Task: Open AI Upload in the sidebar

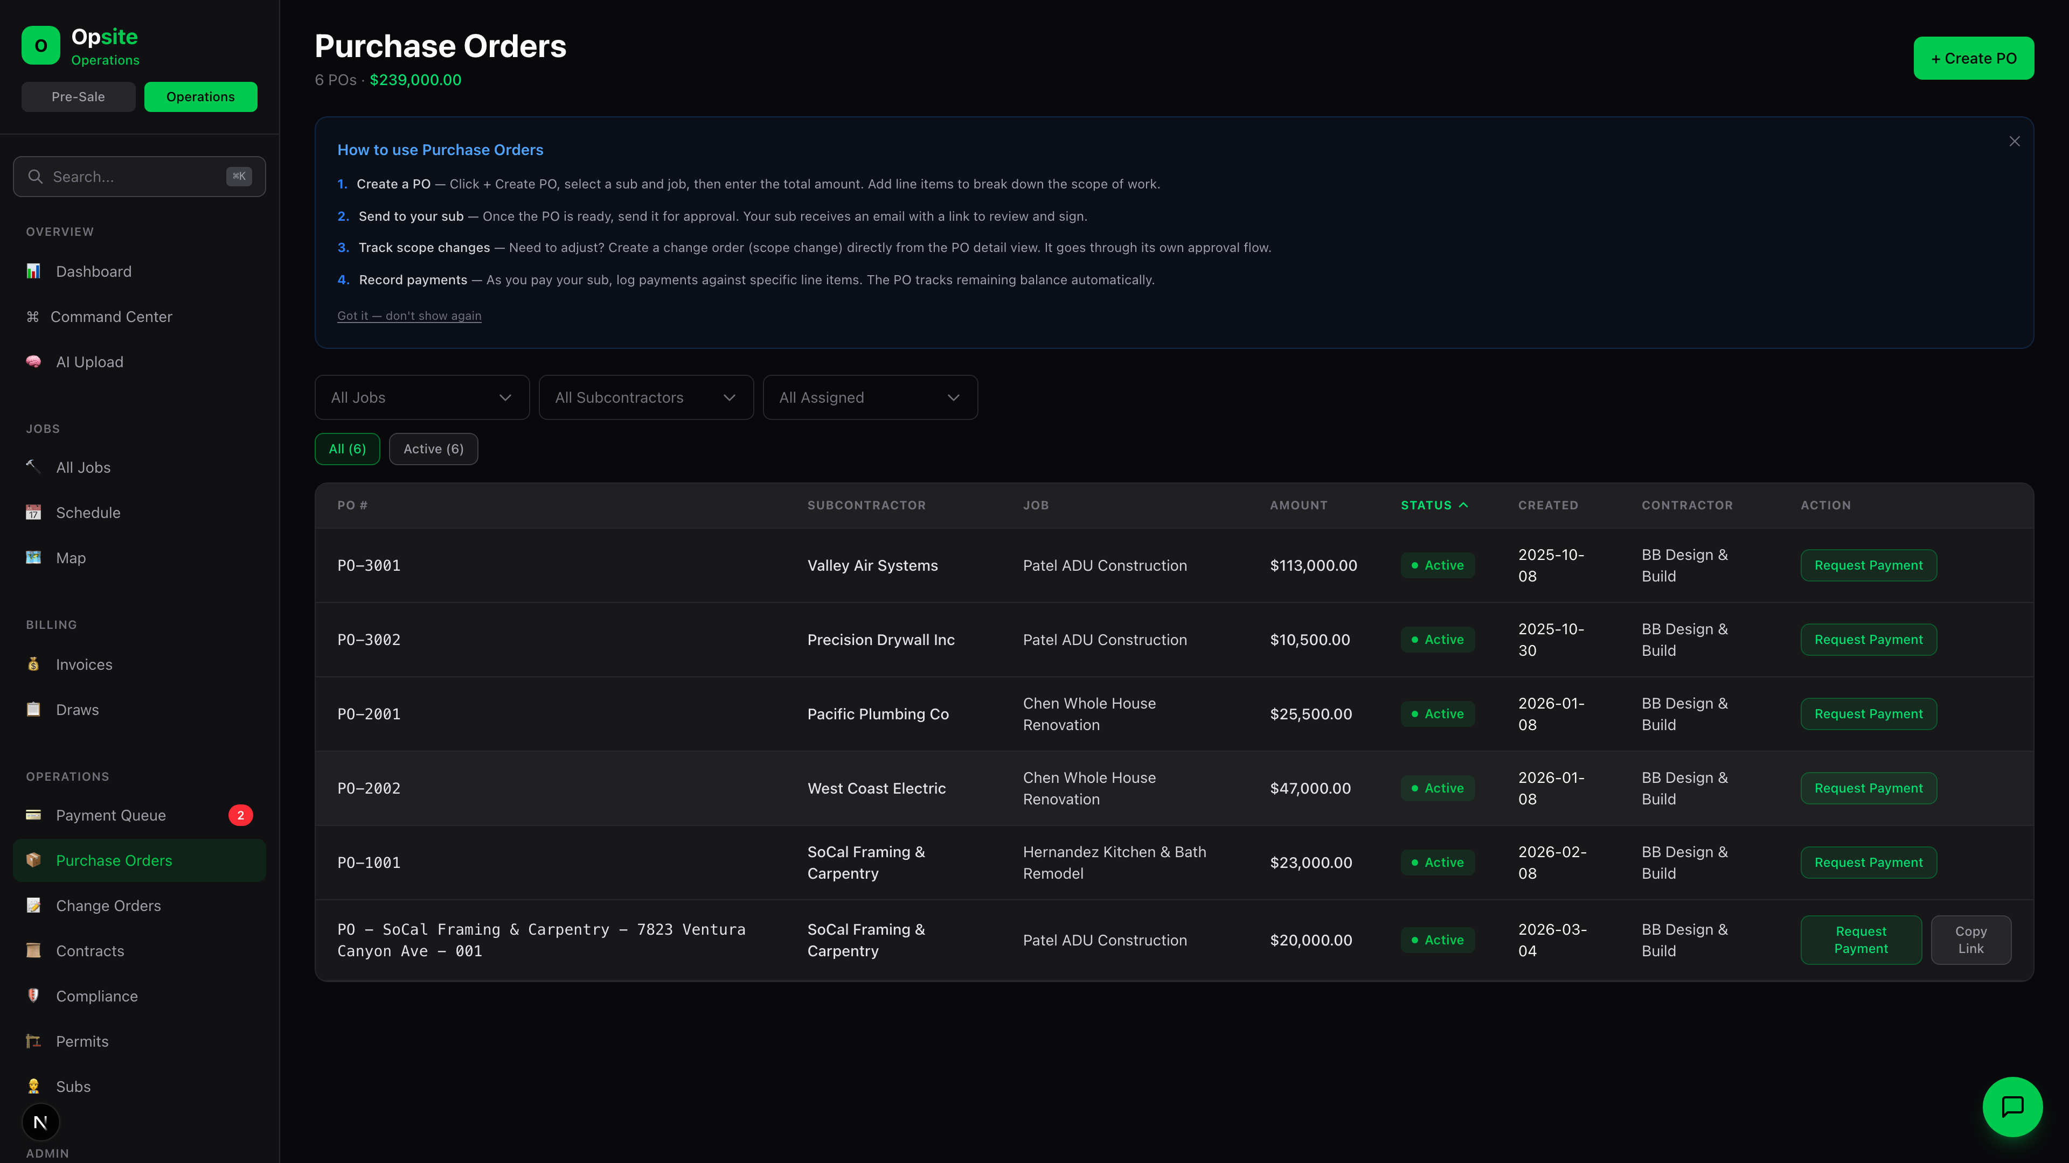Action: [33, 362]
